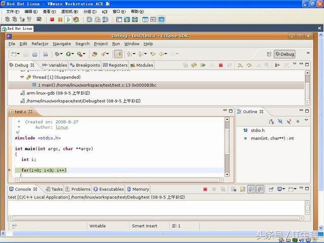324x243 pixels.
Task: Select the main() stack frame row
Action: 156,85
